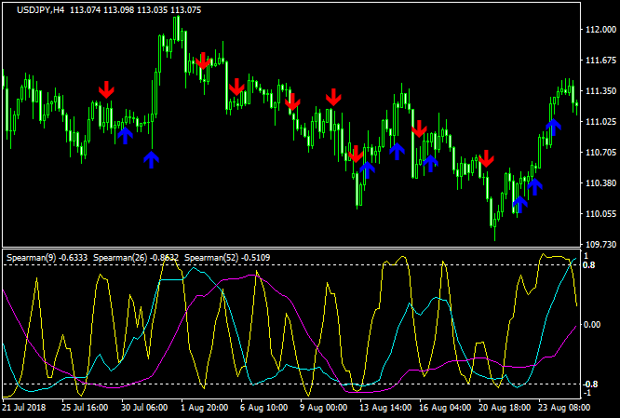Click the 110.705 price axis label
This screenshot has width=620, height=418.
point(600,153)
